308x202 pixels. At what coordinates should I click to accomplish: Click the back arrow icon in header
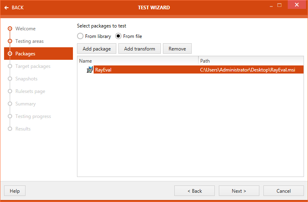pyautogui.click(x=6, y=8)
